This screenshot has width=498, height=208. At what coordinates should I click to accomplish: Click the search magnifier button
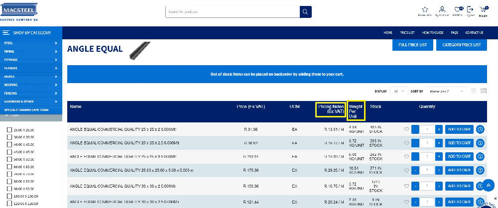[x=305, y=11]
